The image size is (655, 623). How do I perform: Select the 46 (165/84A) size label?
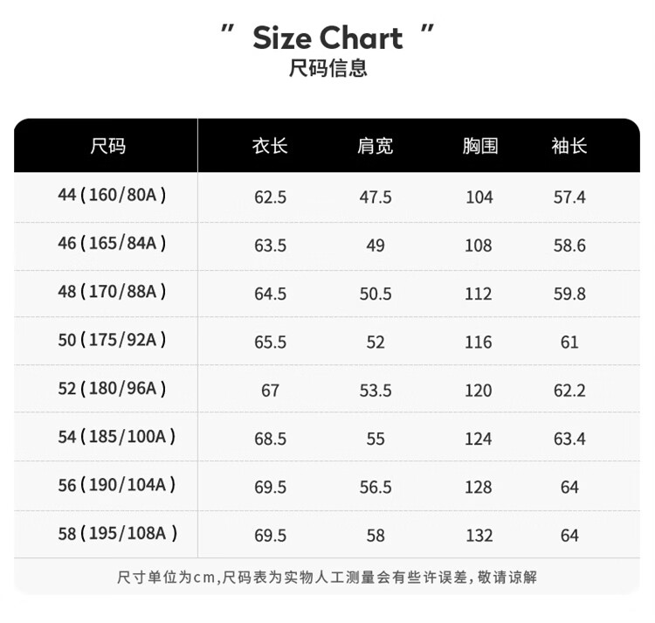(x=112, y=243)
